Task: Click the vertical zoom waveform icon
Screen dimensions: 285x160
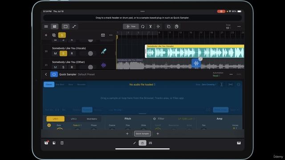Action: coord(222,84)
